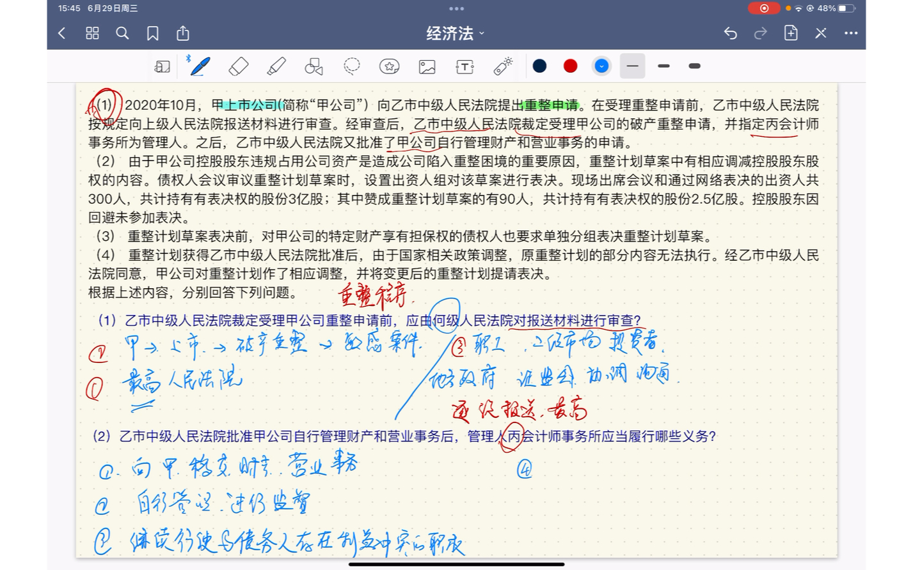This screenshot has height=570, width=913.
Task: Bookmark the current page
Action: (152, 33)
